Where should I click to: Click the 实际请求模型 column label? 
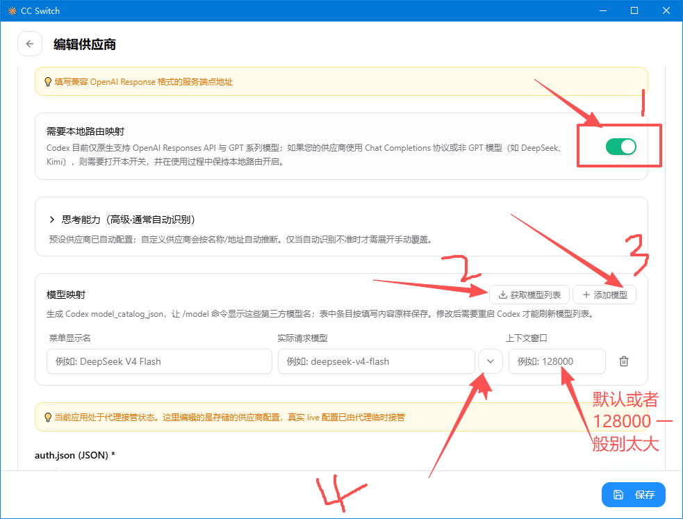coord(303,338)
